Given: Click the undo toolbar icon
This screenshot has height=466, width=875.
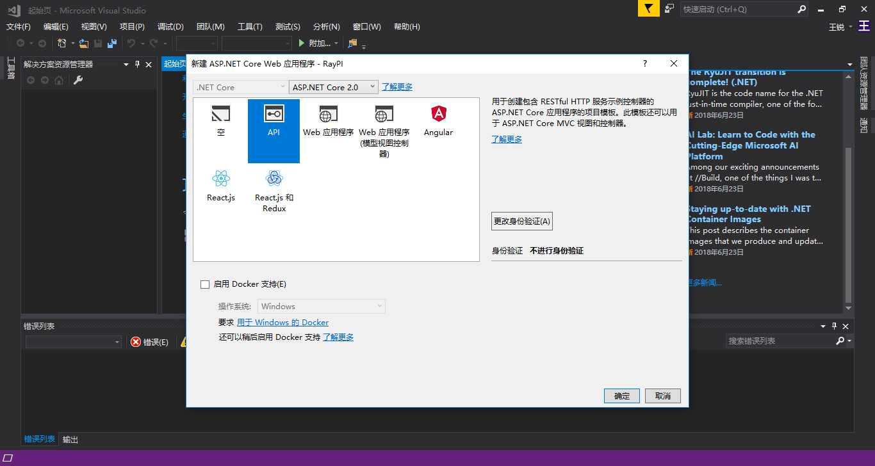Looking at the screenshot, I should click(131, 43).
